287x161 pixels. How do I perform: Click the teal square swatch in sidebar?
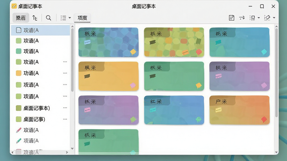[19, 51]
